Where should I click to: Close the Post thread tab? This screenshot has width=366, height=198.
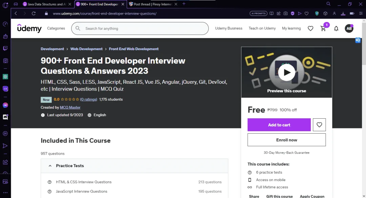pos(176,4)
